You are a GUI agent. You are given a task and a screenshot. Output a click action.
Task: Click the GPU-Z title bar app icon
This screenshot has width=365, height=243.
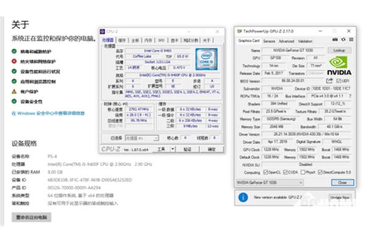(240, 31)
